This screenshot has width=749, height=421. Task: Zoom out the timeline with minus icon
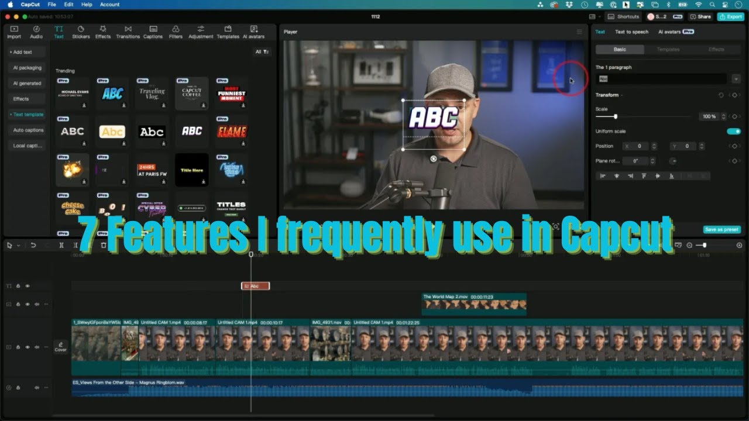coord(690,245)
